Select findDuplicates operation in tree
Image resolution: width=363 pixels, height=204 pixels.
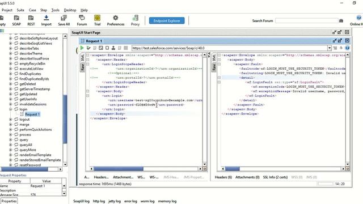(x=30, y=74)
